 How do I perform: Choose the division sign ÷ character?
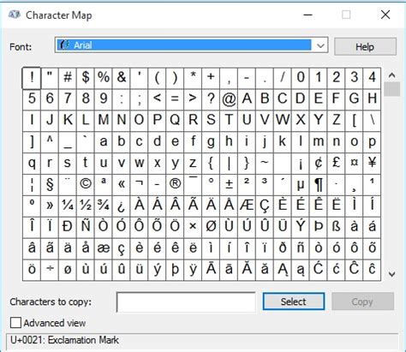coord(50,270)
